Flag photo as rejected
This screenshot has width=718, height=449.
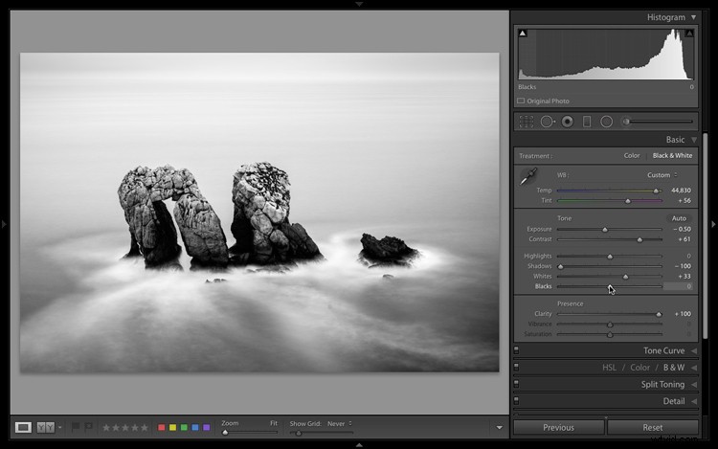coord(88,428)
